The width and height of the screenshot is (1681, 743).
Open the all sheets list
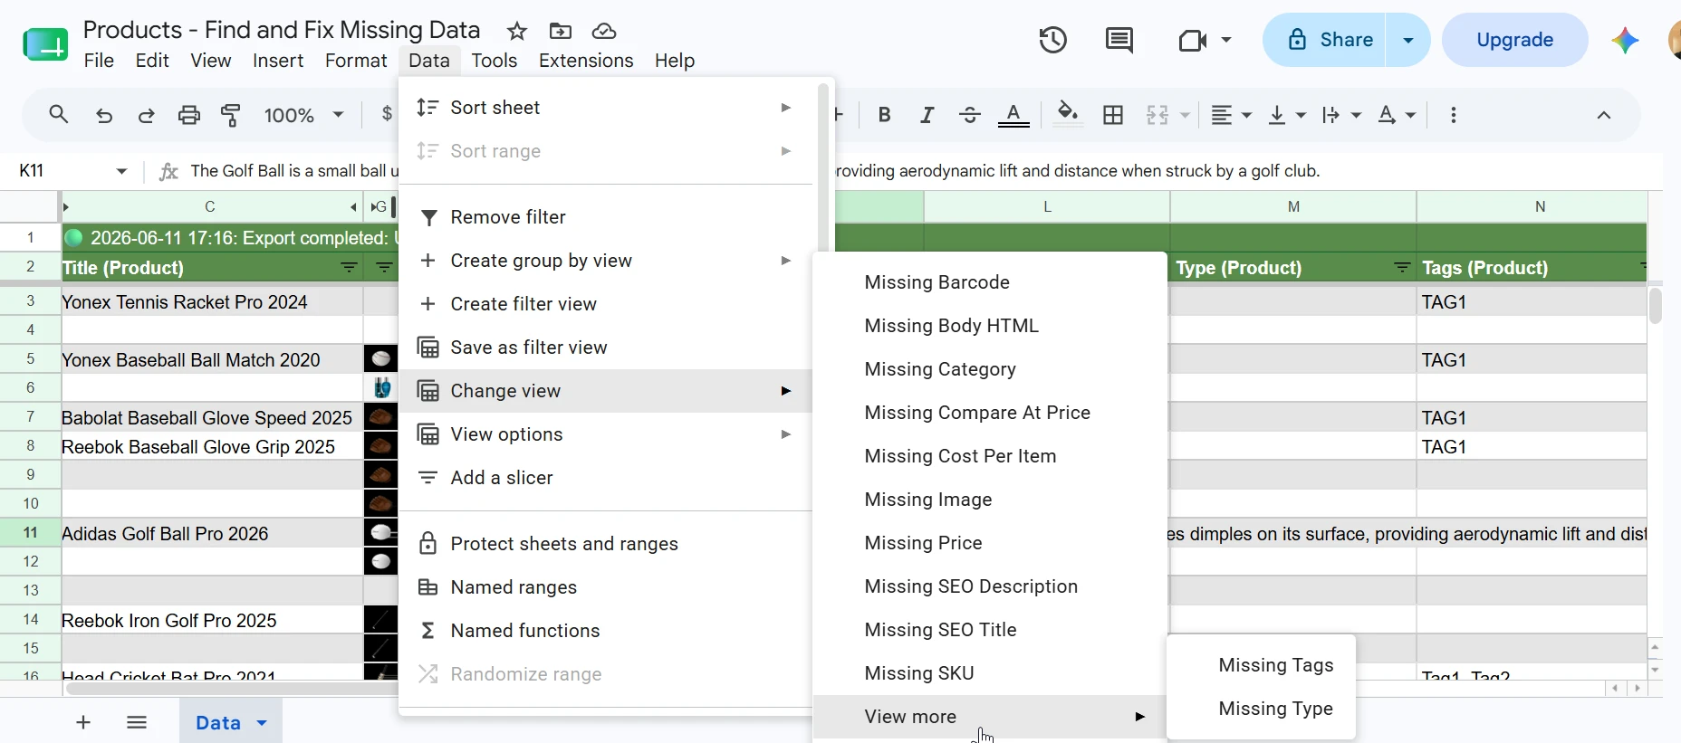[x=137, y=722]
